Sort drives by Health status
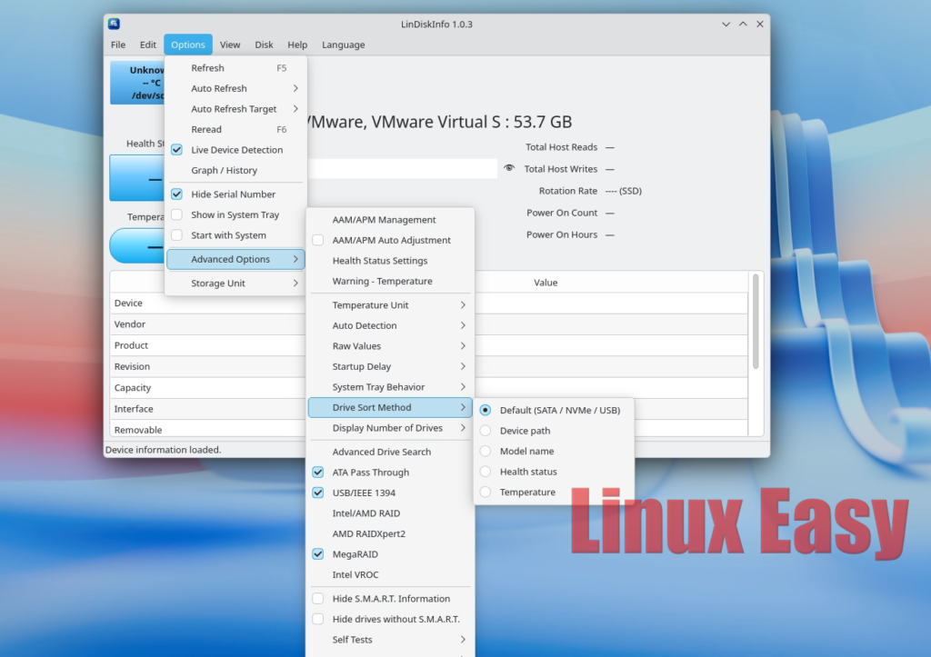The width and height of the screenshot is (931, 657). coord(554,472)
